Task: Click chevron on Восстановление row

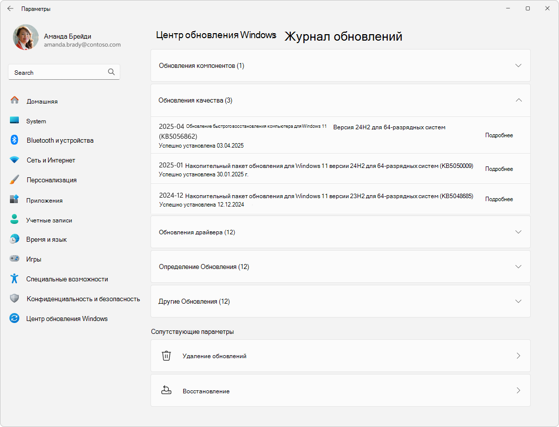Action: click(518, 390)
